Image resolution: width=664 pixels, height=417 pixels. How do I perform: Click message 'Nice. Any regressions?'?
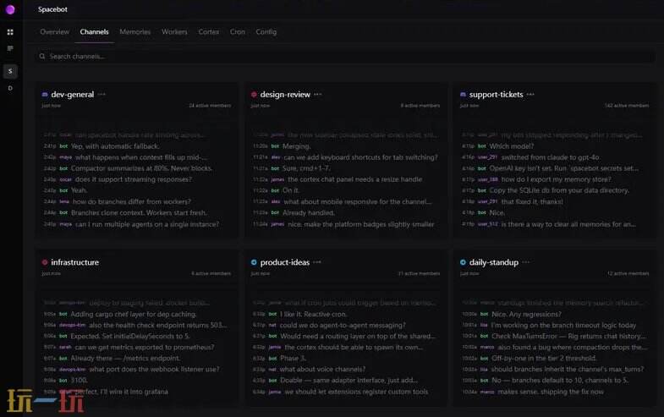[x=526, y=314]
